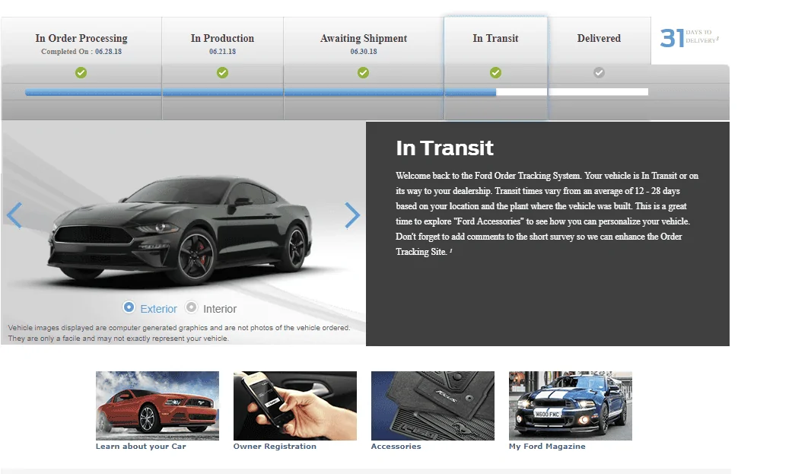Viewport: 792px width, 474px height.
Task: Show previous vehicle image with left arrow
Action: coord(14,216)
